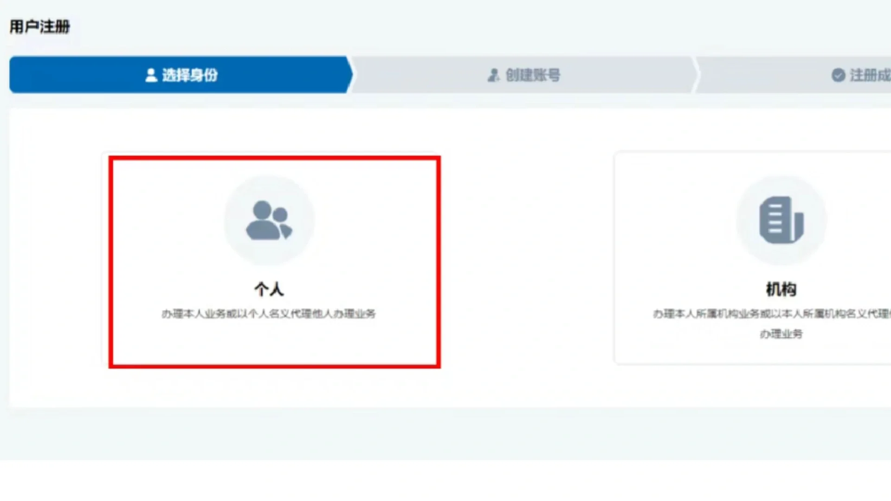Click the person icon beside 创建账号
Image resolution: width=891 pixels, height=501 pixels.
click(x=494, y=75)
